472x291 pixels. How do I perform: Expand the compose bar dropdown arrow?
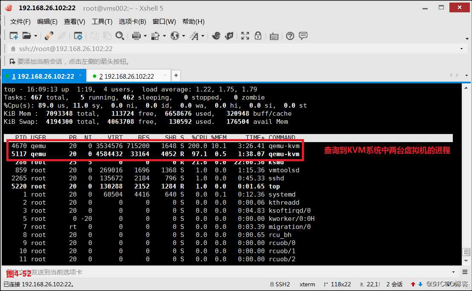point(453,272)
